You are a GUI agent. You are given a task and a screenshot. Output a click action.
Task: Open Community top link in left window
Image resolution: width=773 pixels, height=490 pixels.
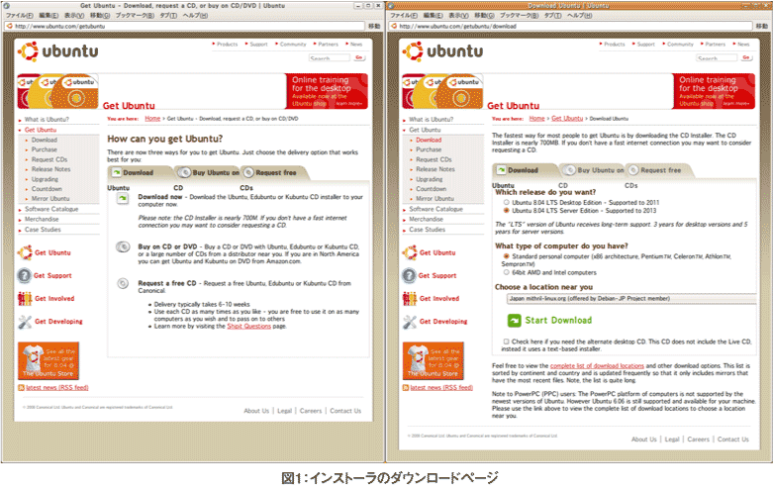click(293, 45)
